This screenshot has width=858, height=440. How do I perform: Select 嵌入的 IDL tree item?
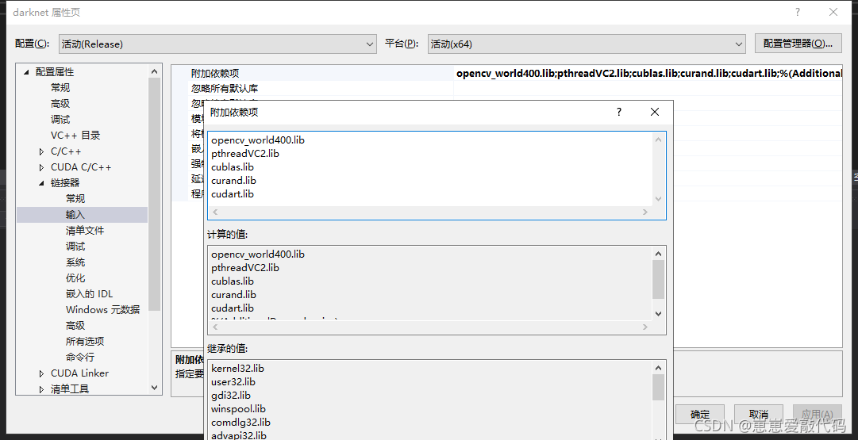(89, 294)
